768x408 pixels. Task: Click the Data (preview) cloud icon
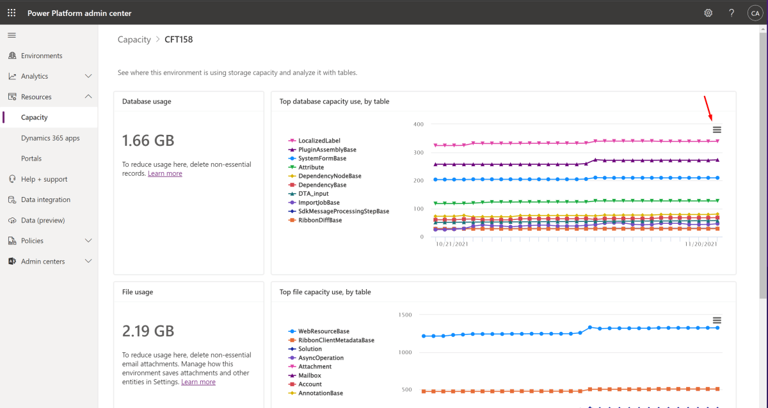12,220
